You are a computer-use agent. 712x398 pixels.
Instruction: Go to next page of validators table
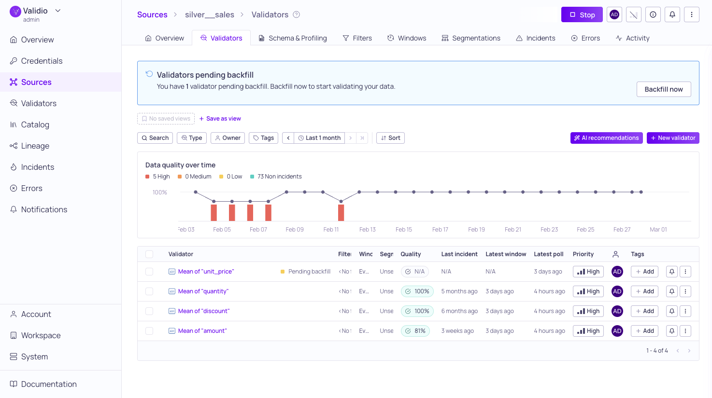tap(689, 351)
